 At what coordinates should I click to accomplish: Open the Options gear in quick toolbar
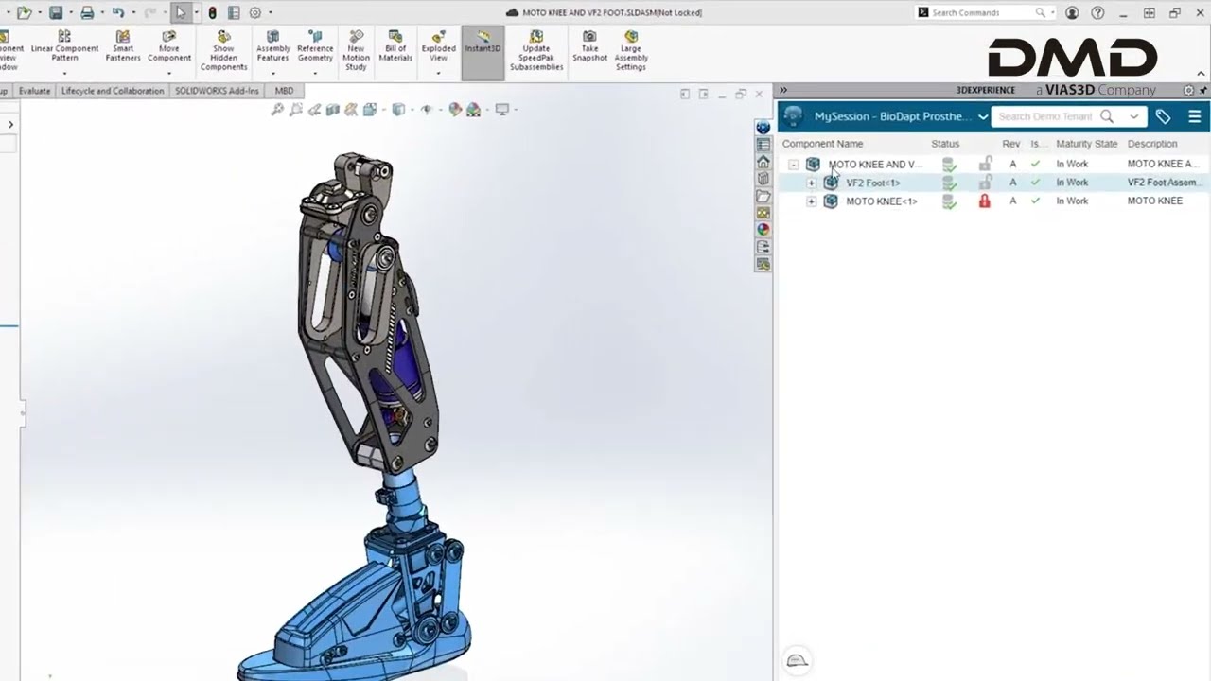point(254,12)
